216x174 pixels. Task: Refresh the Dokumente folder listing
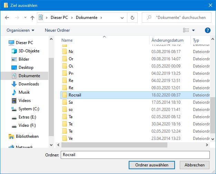132,18
